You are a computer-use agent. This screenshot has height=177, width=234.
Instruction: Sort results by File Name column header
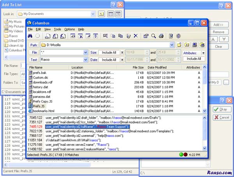click(x=48, y=67)
